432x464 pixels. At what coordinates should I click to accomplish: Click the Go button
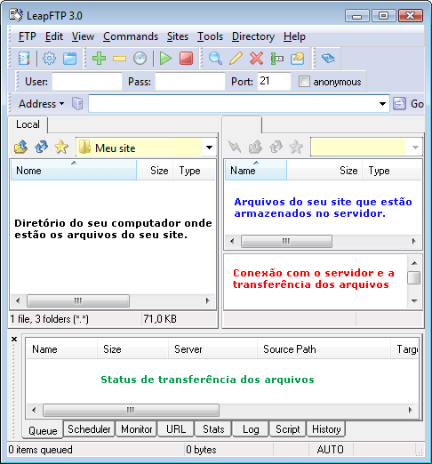tap(408, 104)
